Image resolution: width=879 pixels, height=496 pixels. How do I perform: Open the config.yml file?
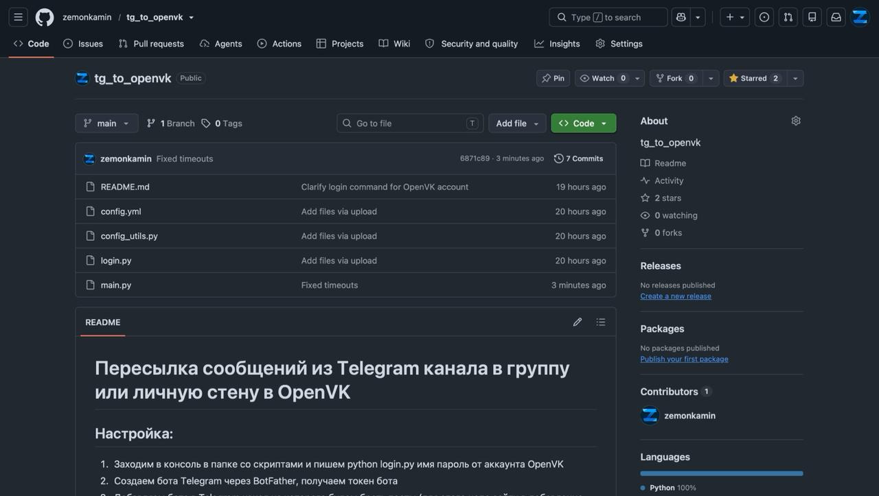[x=121, y=211]
